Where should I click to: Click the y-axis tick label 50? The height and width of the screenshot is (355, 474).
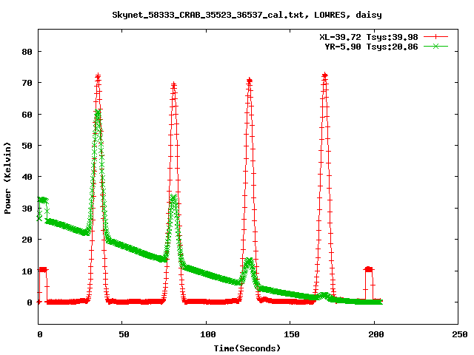[x=27, y=146]
